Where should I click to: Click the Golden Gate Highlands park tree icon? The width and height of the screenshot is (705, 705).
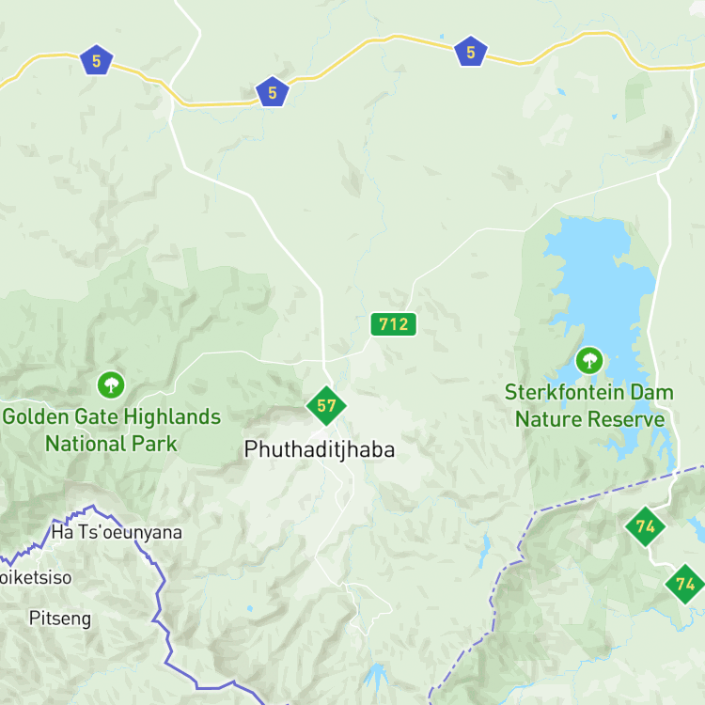click(111, 384)
